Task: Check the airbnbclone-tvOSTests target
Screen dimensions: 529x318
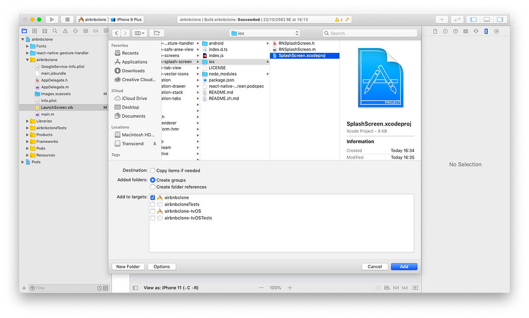Action: click(153, 218)
